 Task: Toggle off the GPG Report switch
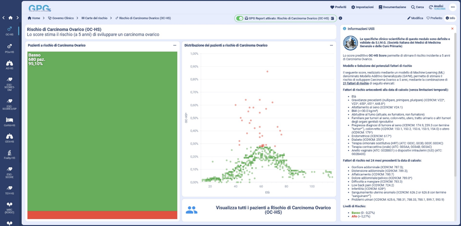tap(240, 18)
